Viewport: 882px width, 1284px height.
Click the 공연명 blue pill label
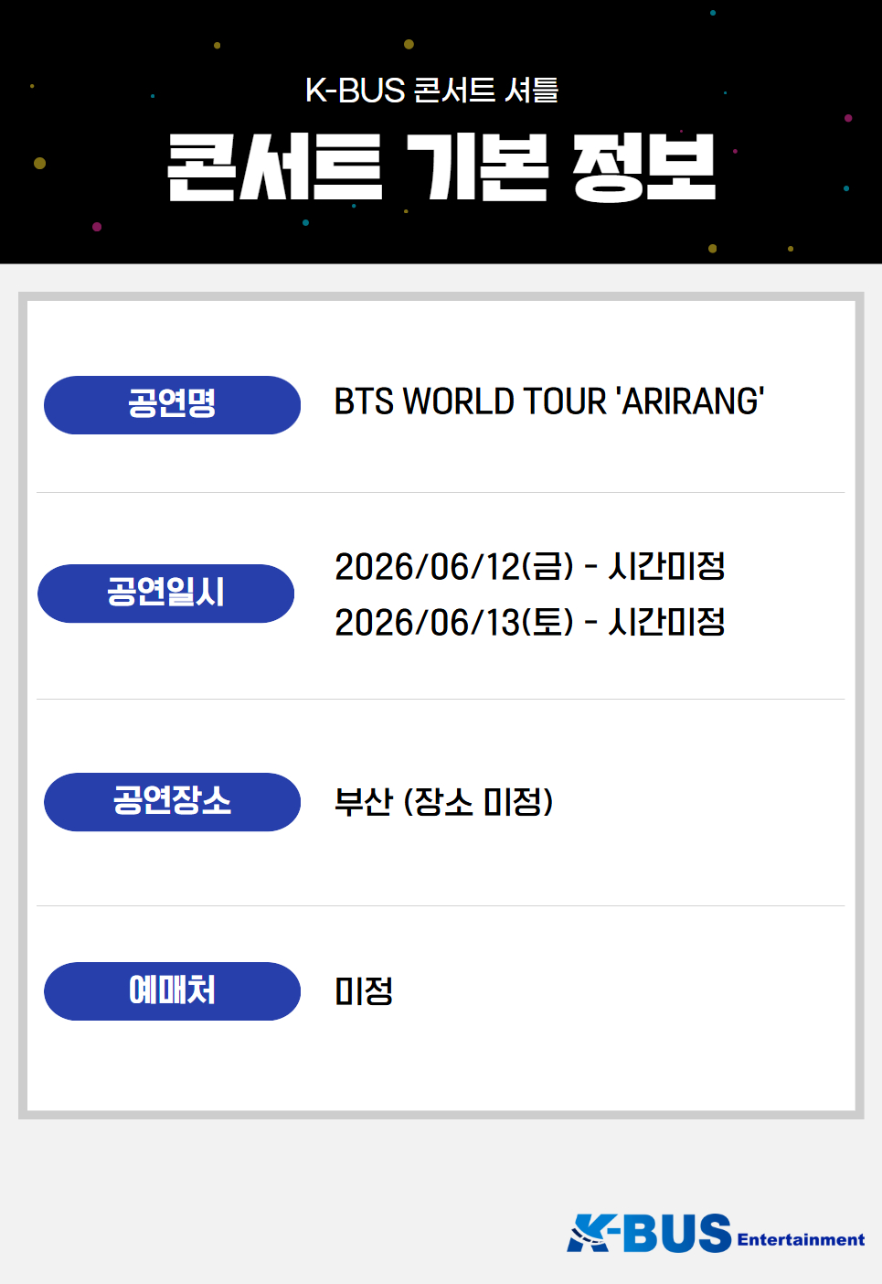(172, 404)
